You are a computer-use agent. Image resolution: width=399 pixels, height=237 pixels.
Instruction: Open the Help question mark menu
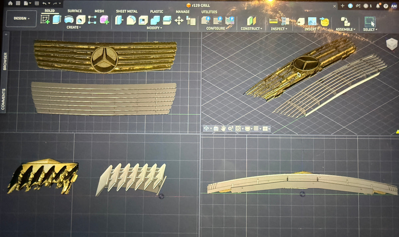pyautogui.click(x=386, y=6)
